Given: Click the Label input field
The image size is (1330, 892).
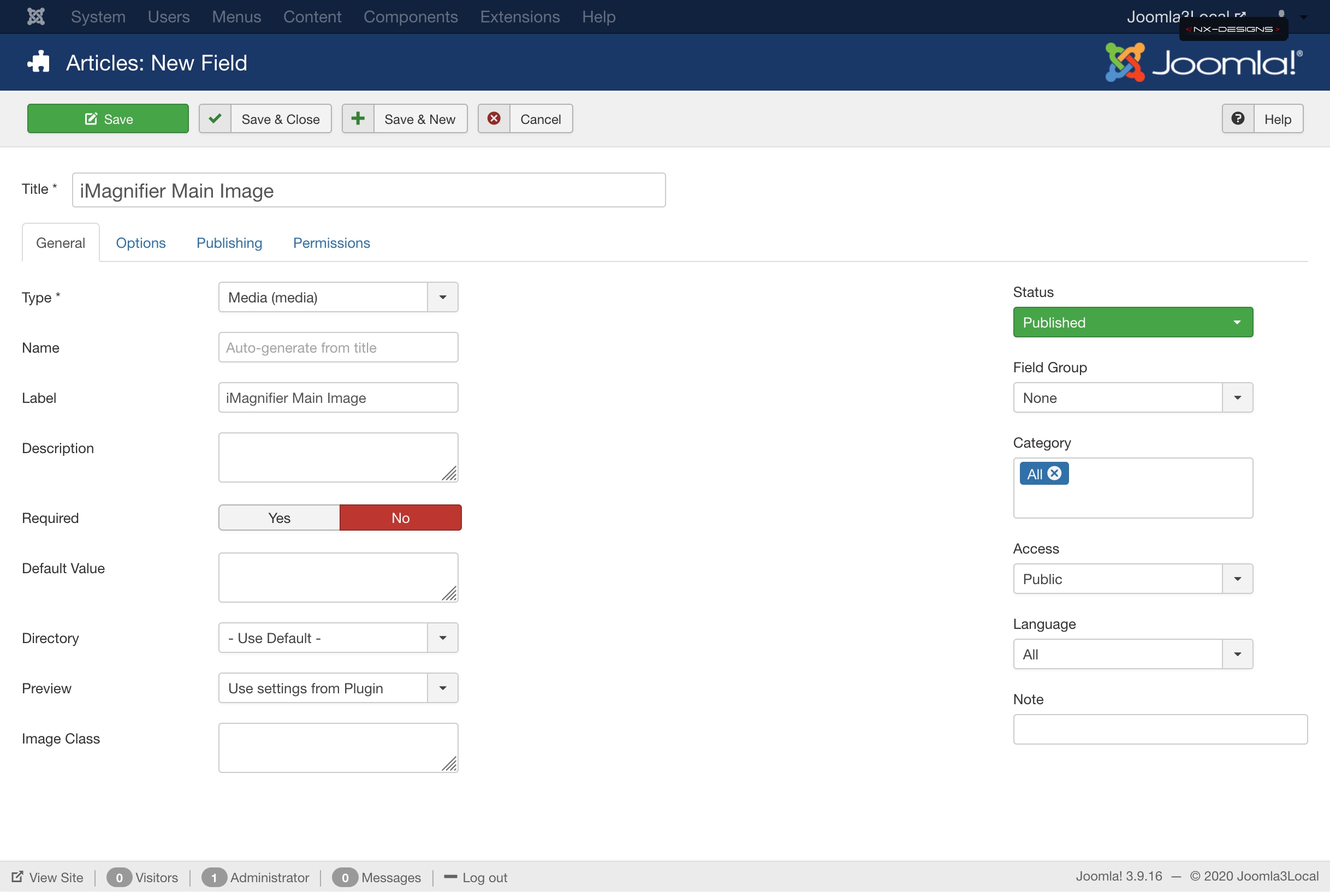Looking at the screenshot, I should pyautogui.click(x=339, y=397).
